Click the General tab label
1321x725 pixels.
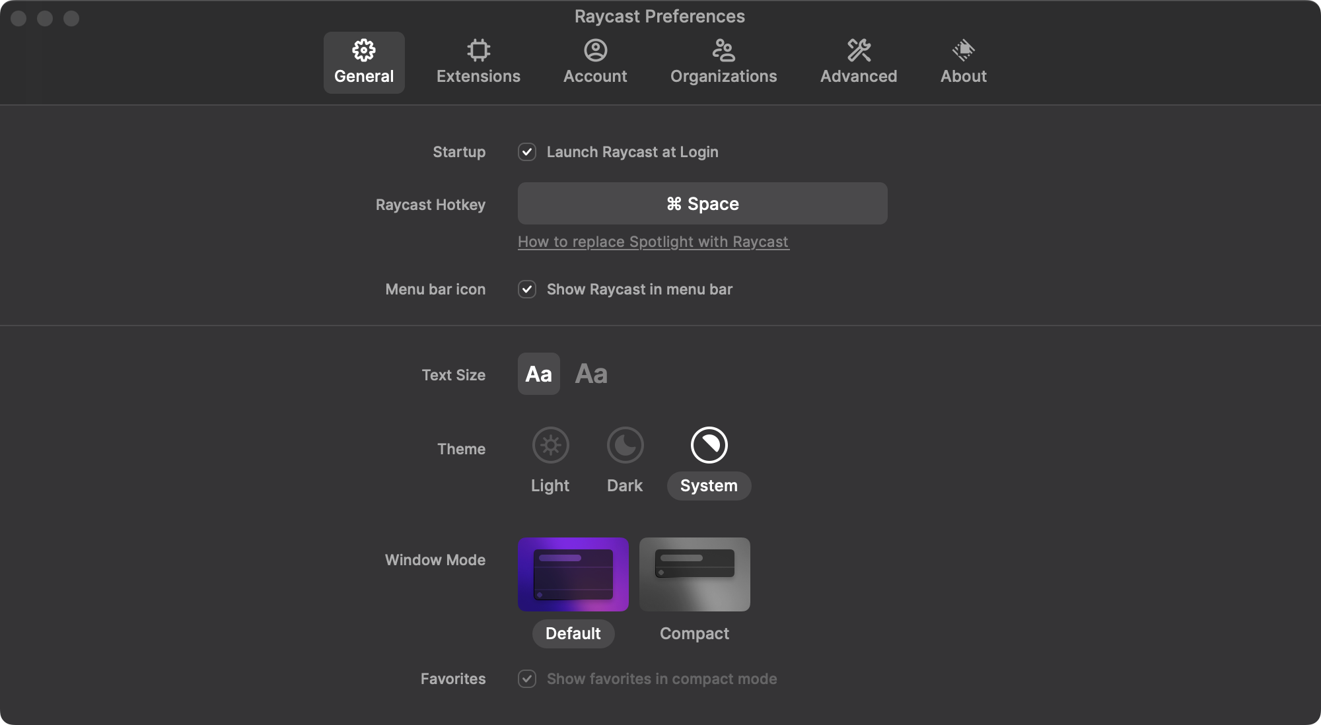pos(364,77)
